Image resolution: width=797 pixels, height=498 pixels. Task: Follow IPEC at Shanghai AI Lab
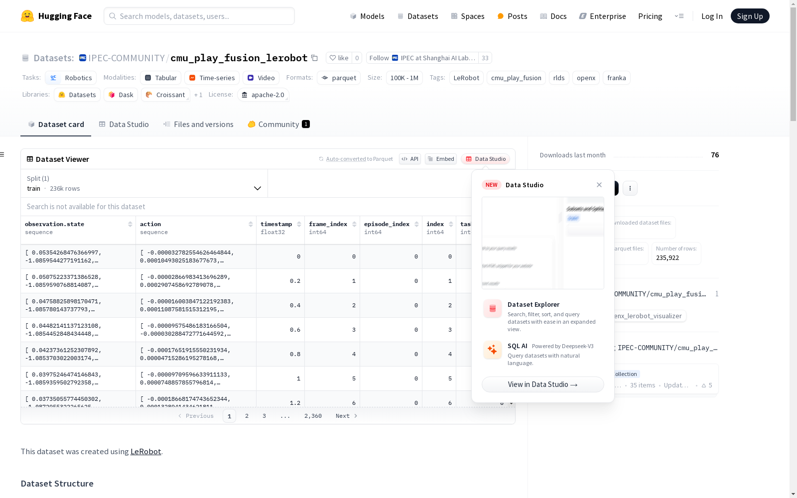(422, 58)
